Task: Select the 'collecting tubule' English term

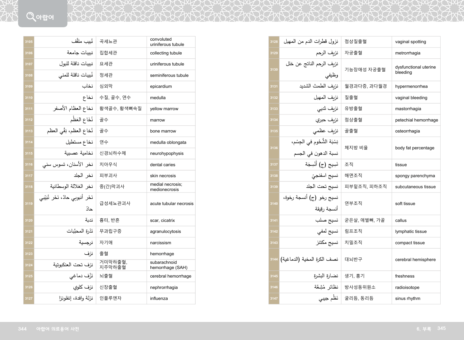Action: [166, 53]
